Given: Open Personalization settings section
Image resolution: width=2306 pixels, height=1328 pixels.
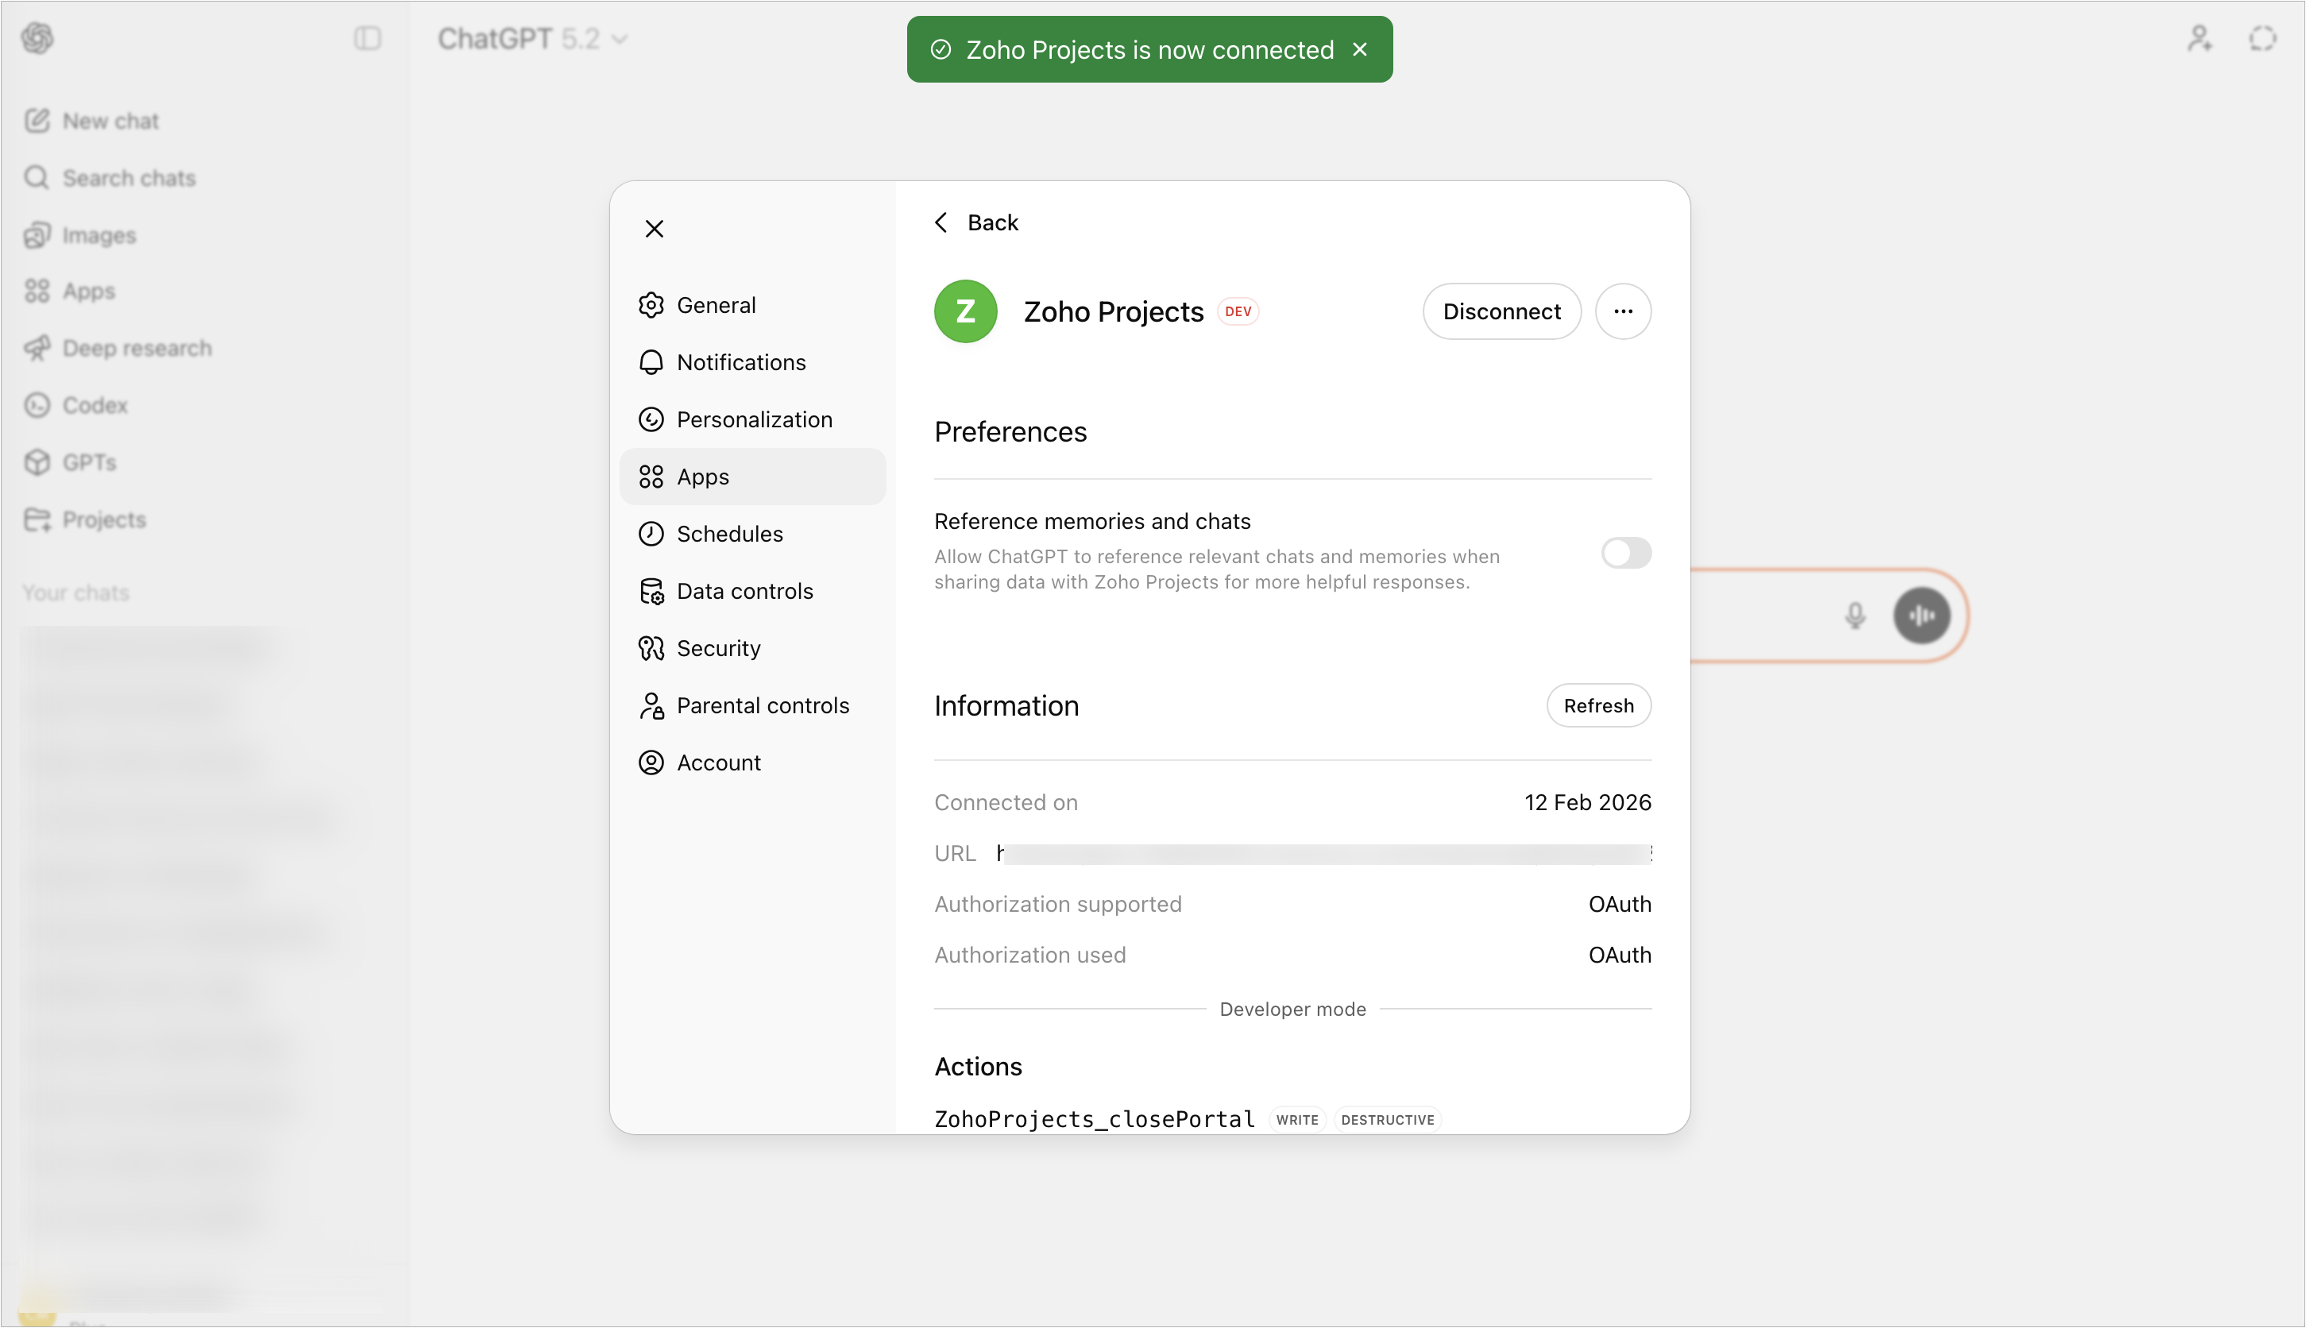Looking at the screenshot, I should tap(754, 419).
